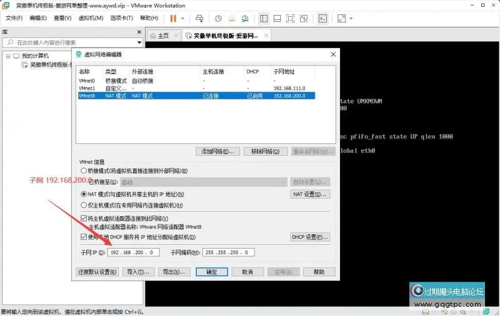Click the 子网地址 column header

[292, 72]
